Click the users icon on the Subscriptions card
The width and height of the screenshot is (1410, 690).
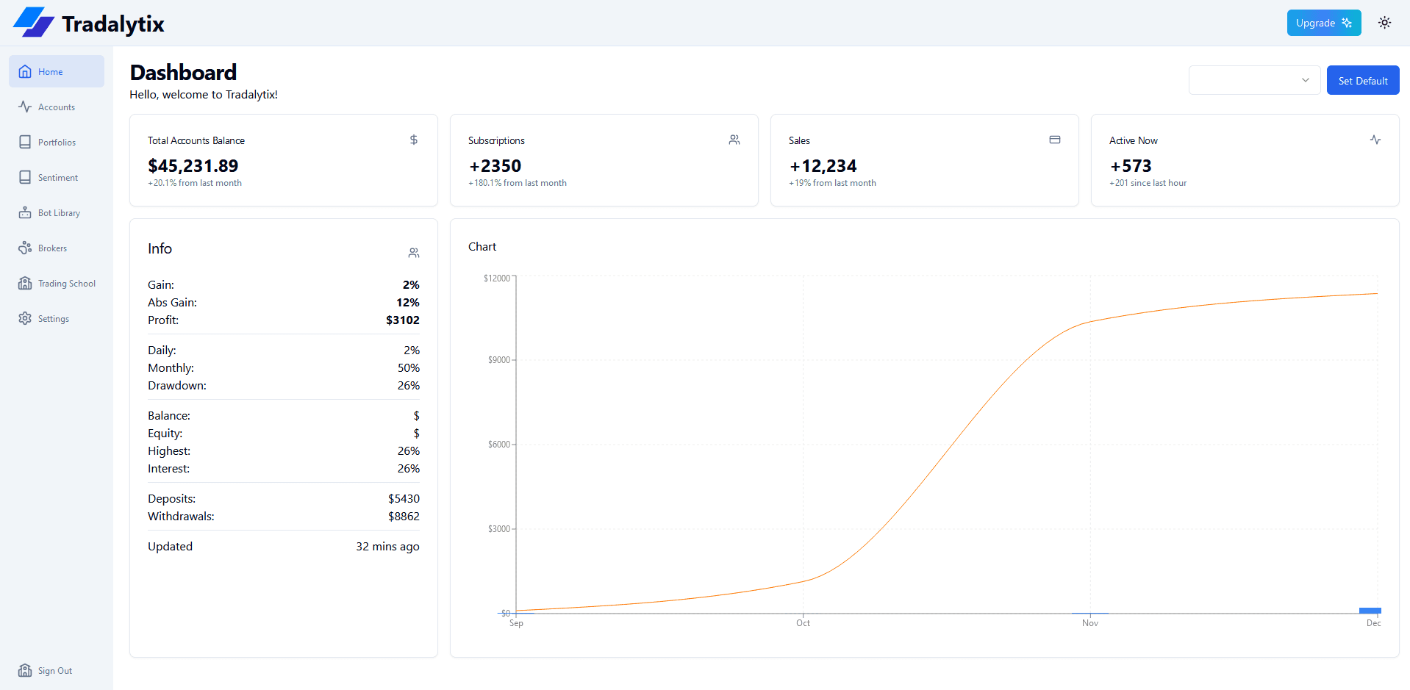734,140
